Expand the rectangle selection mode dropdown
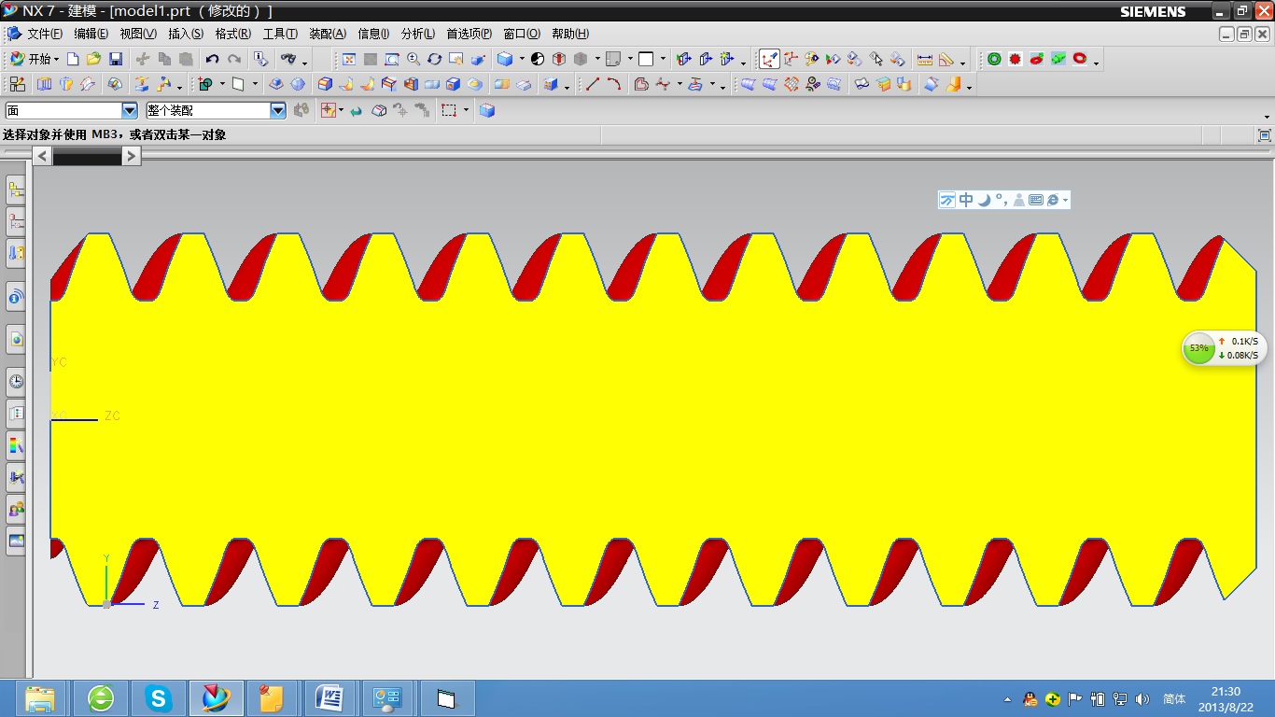 click(x=466, y=110)
